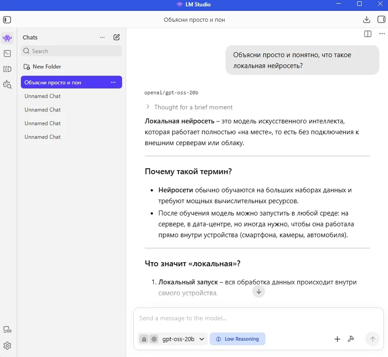Toggle the right sidebar panel icon
This screenshot has width=388, height=357.
381,20
